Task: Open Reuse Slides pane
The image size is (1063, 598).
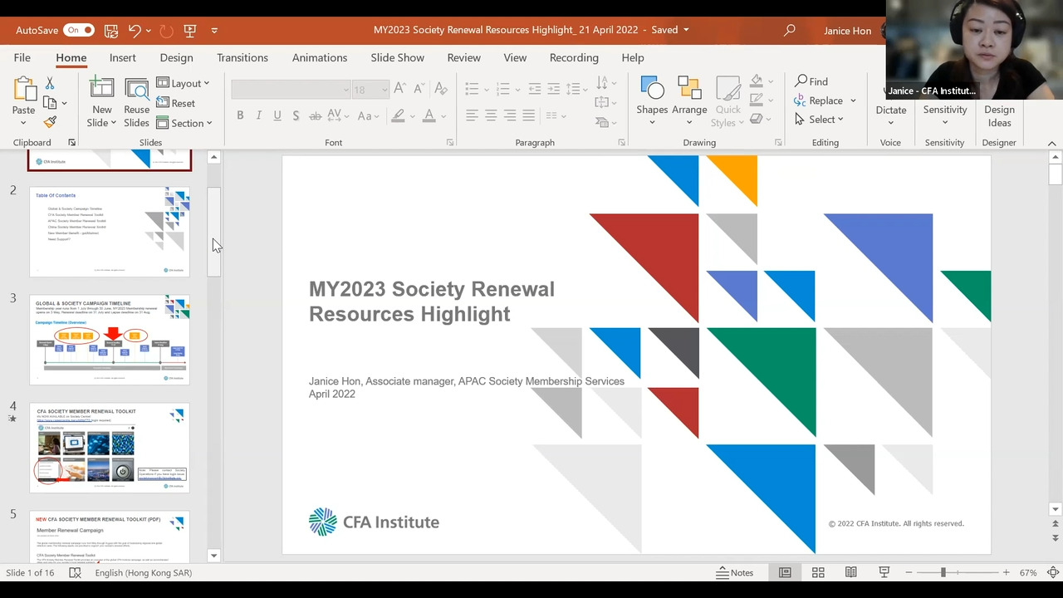Action: point(136,103)
